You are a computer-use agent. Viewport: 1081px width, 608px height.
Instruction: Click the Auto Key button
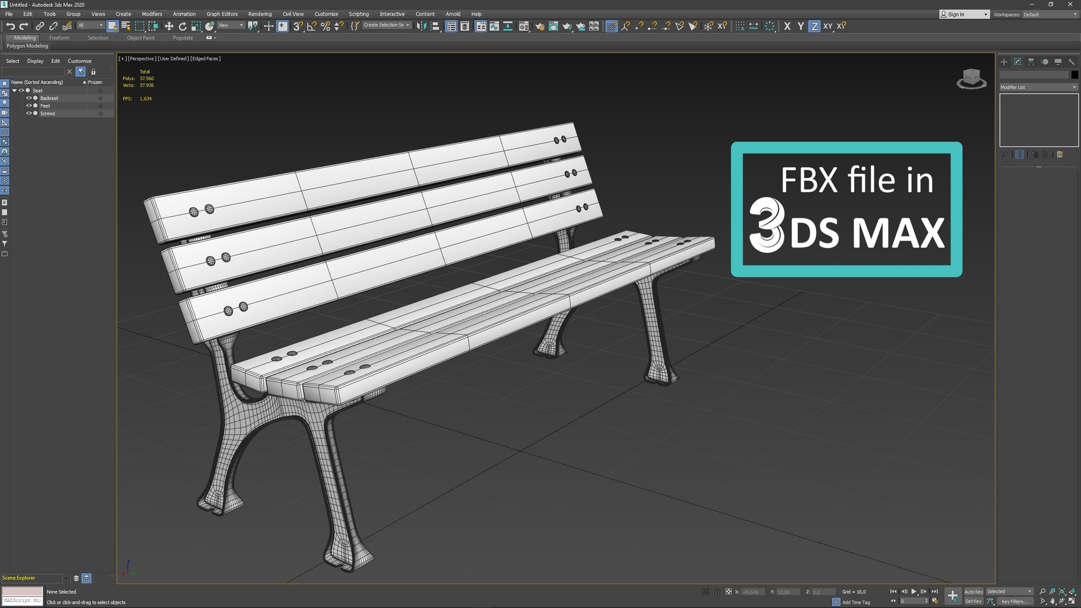click(973, 592)
